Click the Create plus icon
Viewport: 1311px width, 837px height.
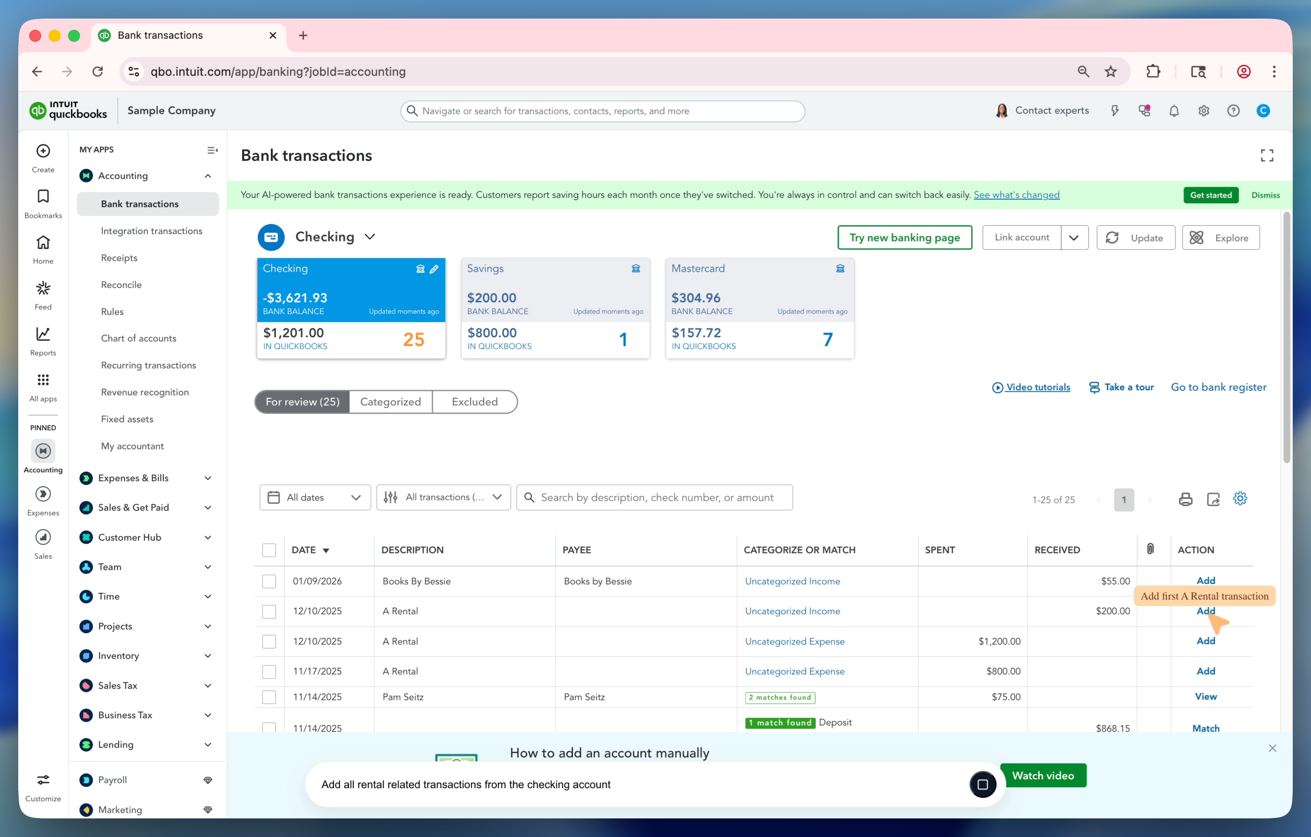[43, 151]
